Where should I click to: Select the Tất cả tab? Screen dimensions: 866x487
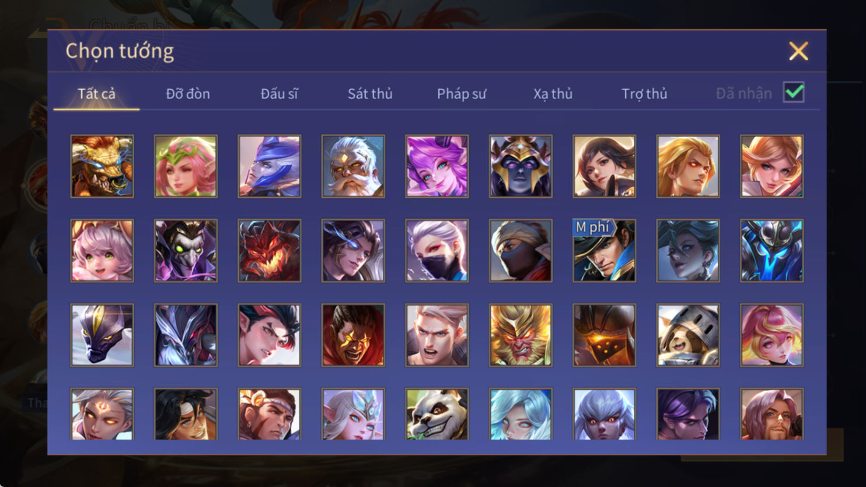coord(97,93)
